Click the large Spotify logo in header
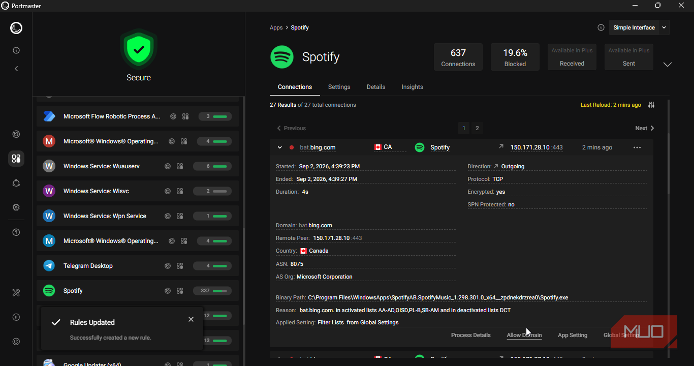The image size is (694, 366). 282,57
